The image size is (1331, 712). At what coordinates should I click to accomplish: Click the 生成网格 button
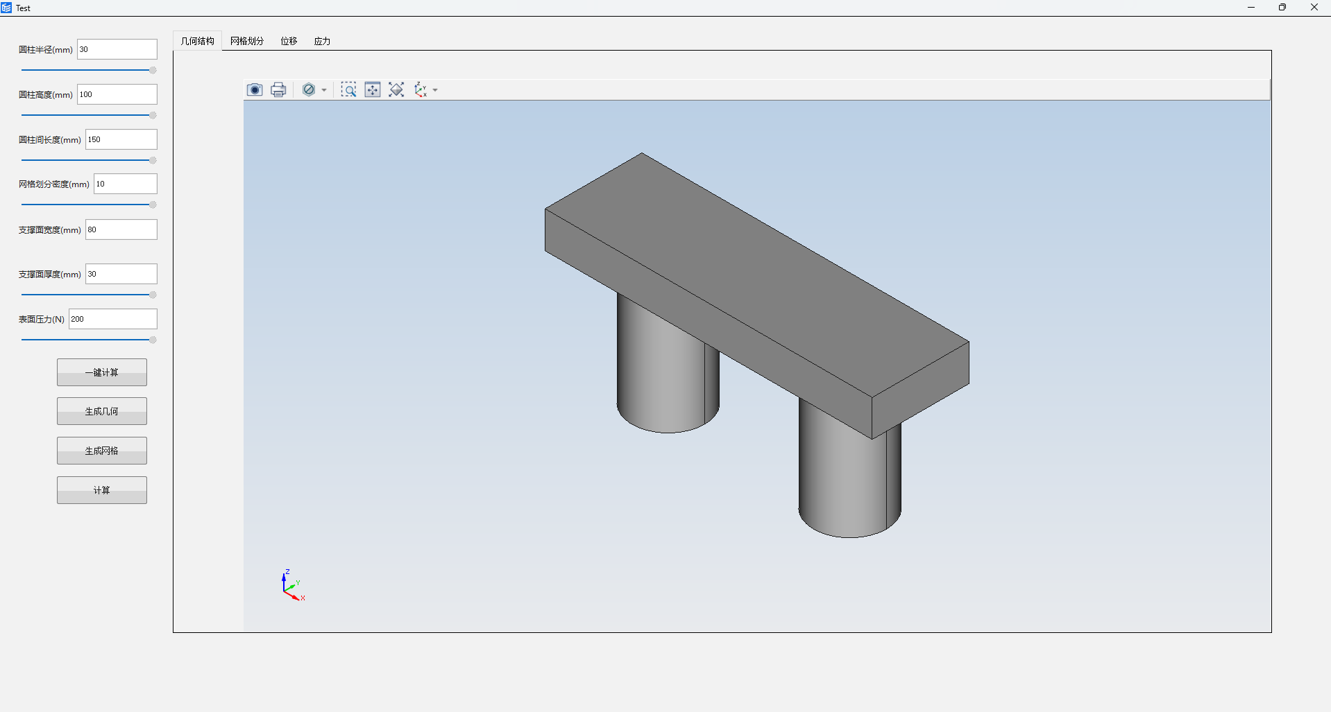tap(102, 451)
